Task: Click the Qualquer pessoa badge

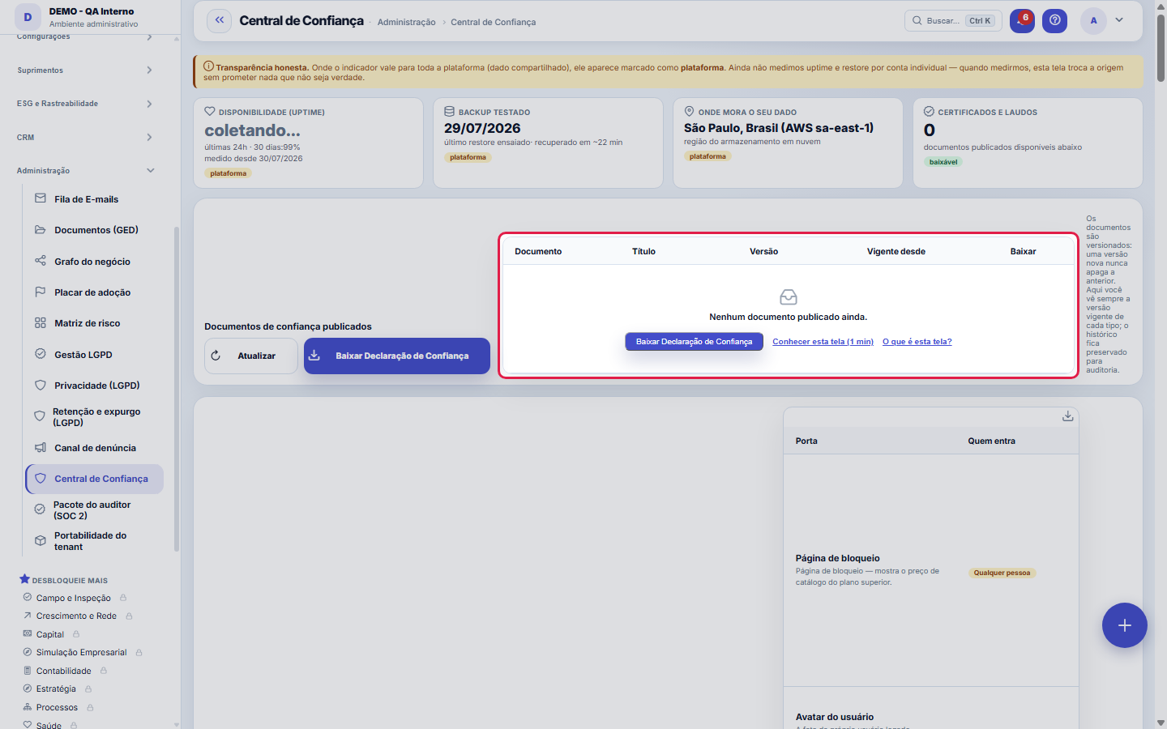Action: click(x=1002, y=573)
